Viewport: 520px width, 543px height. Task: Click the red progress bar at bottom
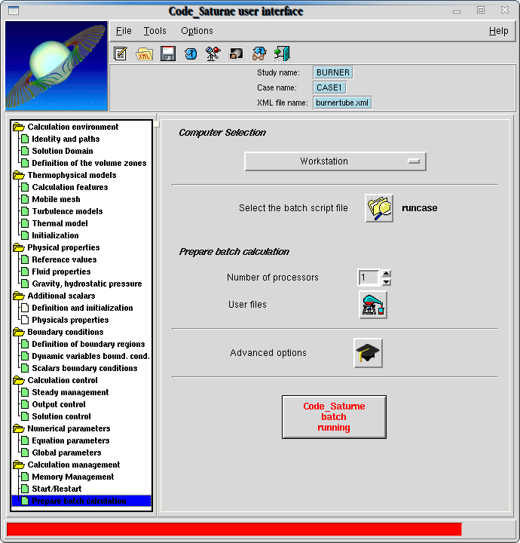[x=234, y=529]
